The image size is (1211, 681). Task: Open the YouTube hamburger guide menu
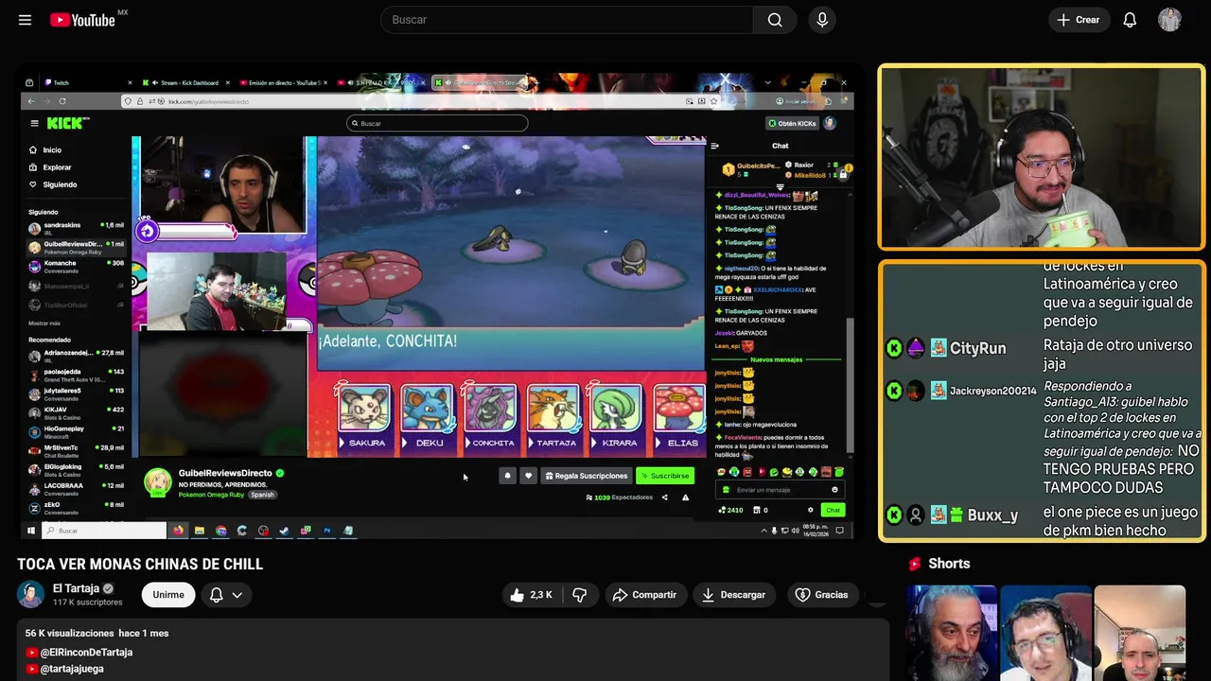(25, 20)
